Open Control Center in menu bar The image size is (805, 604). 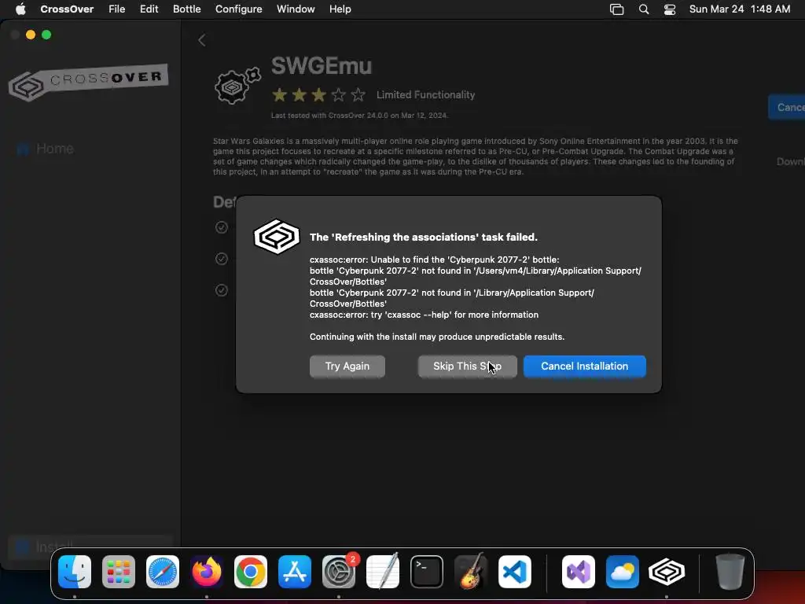click(670, 9)
